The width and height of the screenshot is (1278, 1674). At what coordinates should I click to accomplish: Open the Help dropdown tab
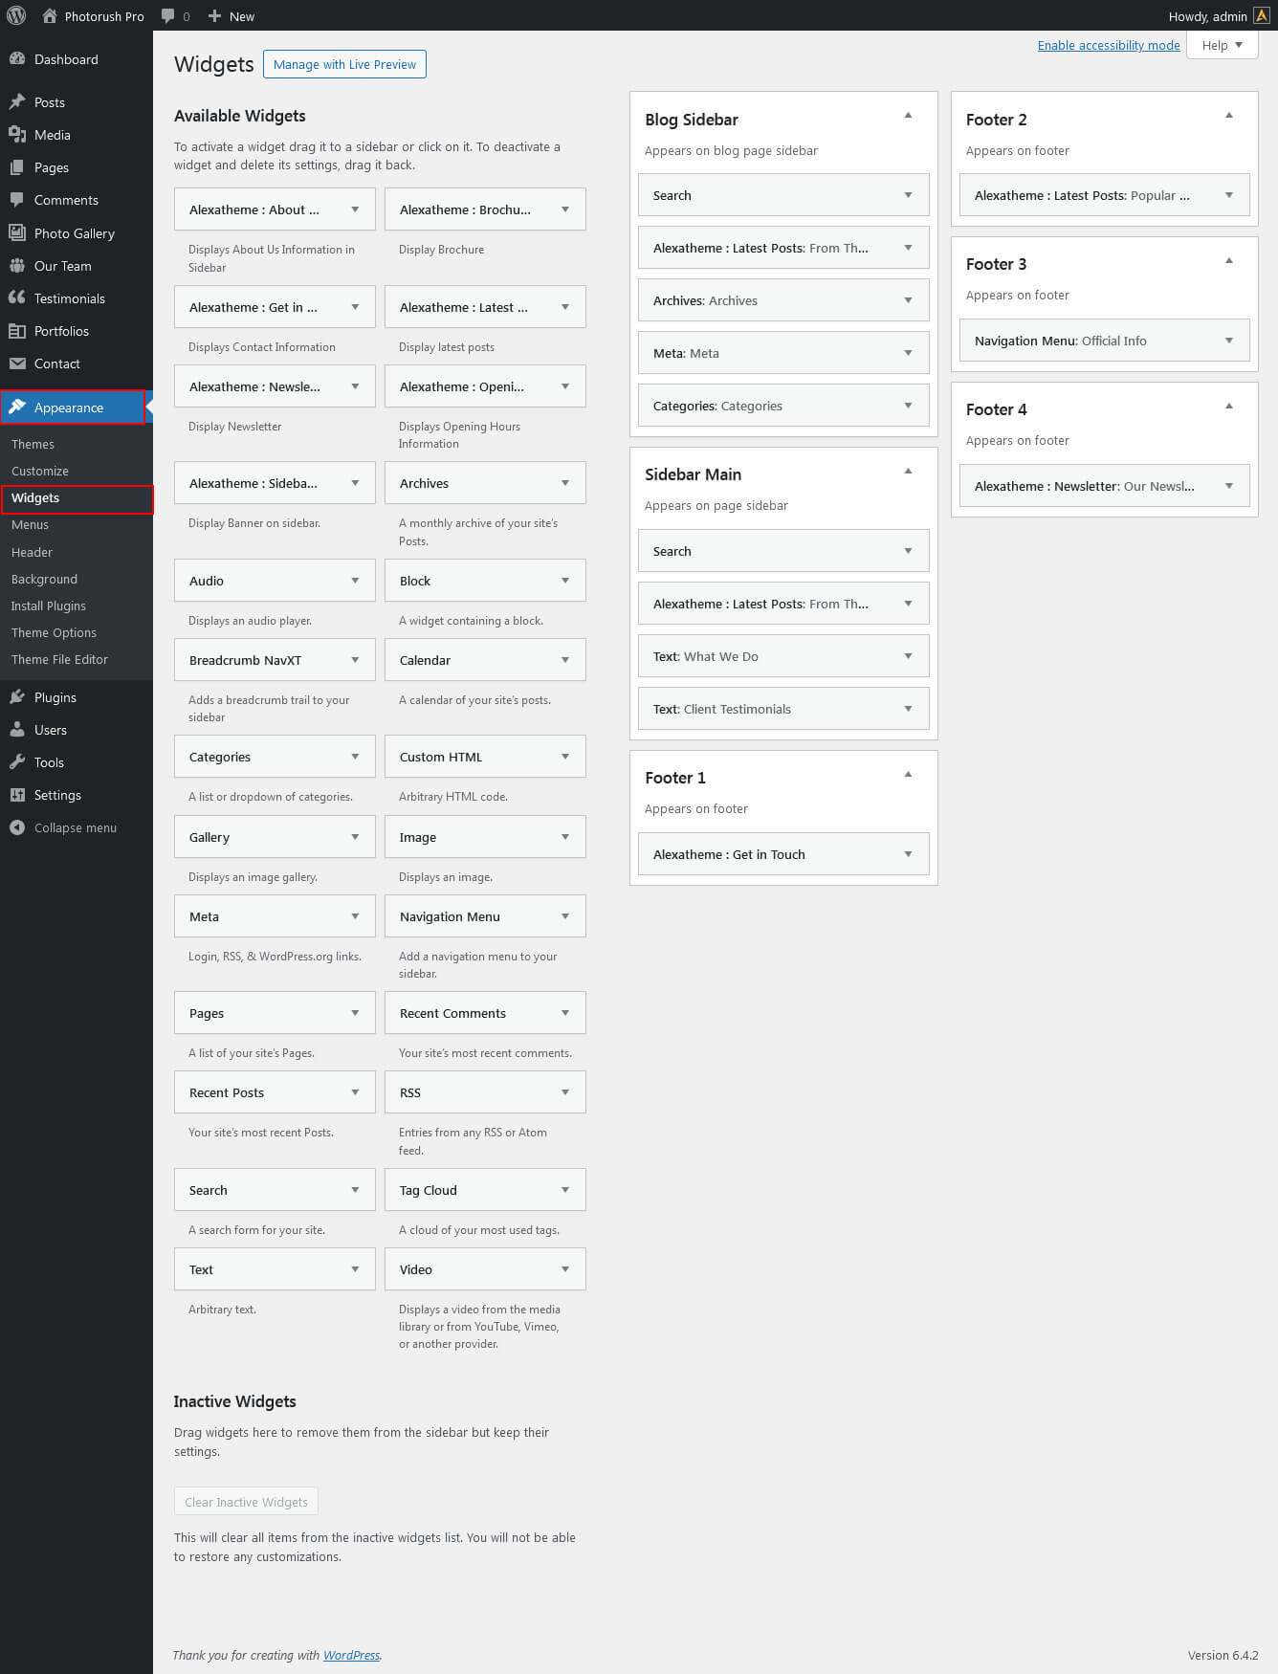coord(1222,45)
